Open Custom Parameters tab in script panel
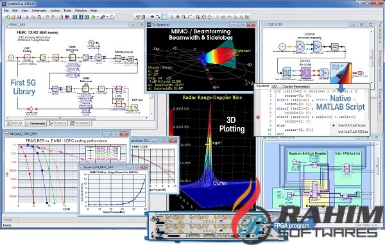The height and width of the screenshot is (245, 385). tap(296, 86)
